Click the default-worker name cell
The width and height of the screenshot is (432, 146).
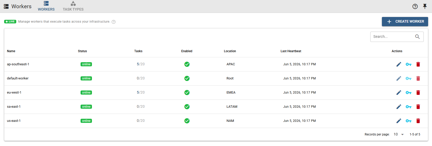click(x=18, y=78)
